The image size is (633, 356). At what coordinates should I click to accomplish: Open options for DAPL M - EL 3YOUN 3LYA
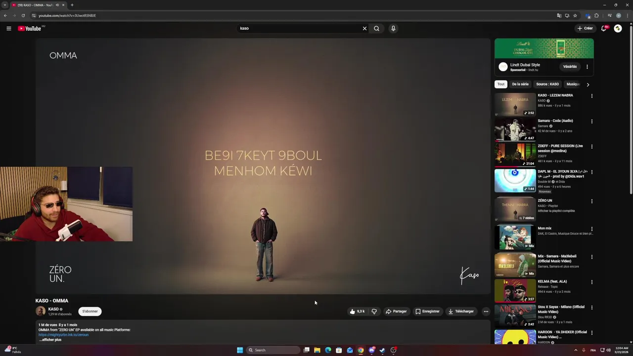coord(591,172)
